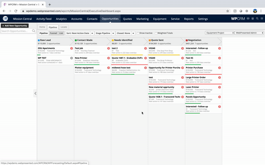The height and width of the screenshot is (165, 265).
Task: Open Activity Feed menu
Action: (44, 19)
